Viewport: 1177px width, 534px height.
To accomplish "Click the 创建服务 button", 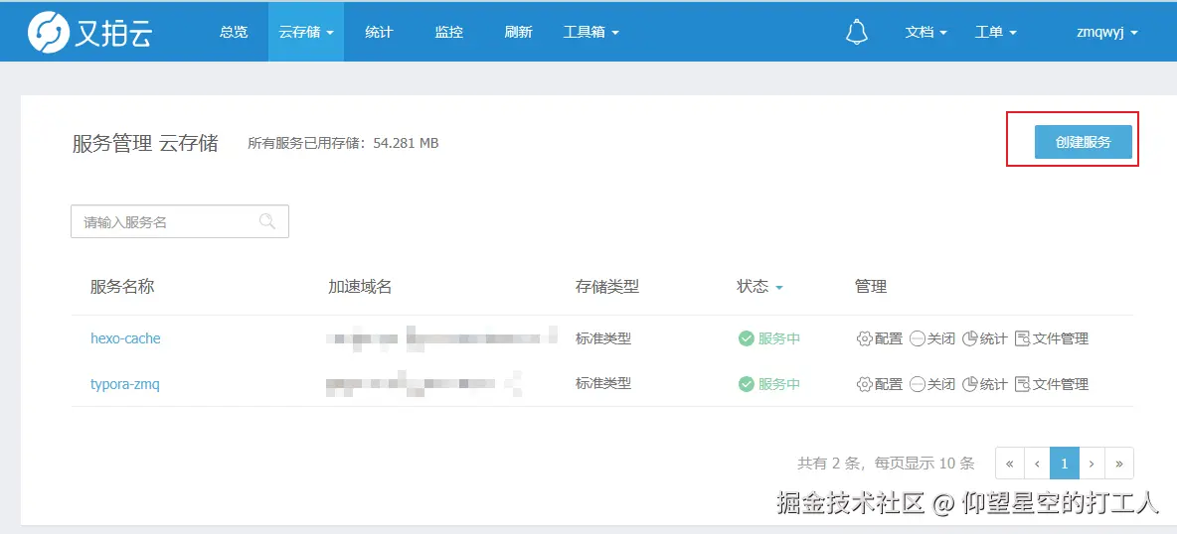I will pos(1084,142).
